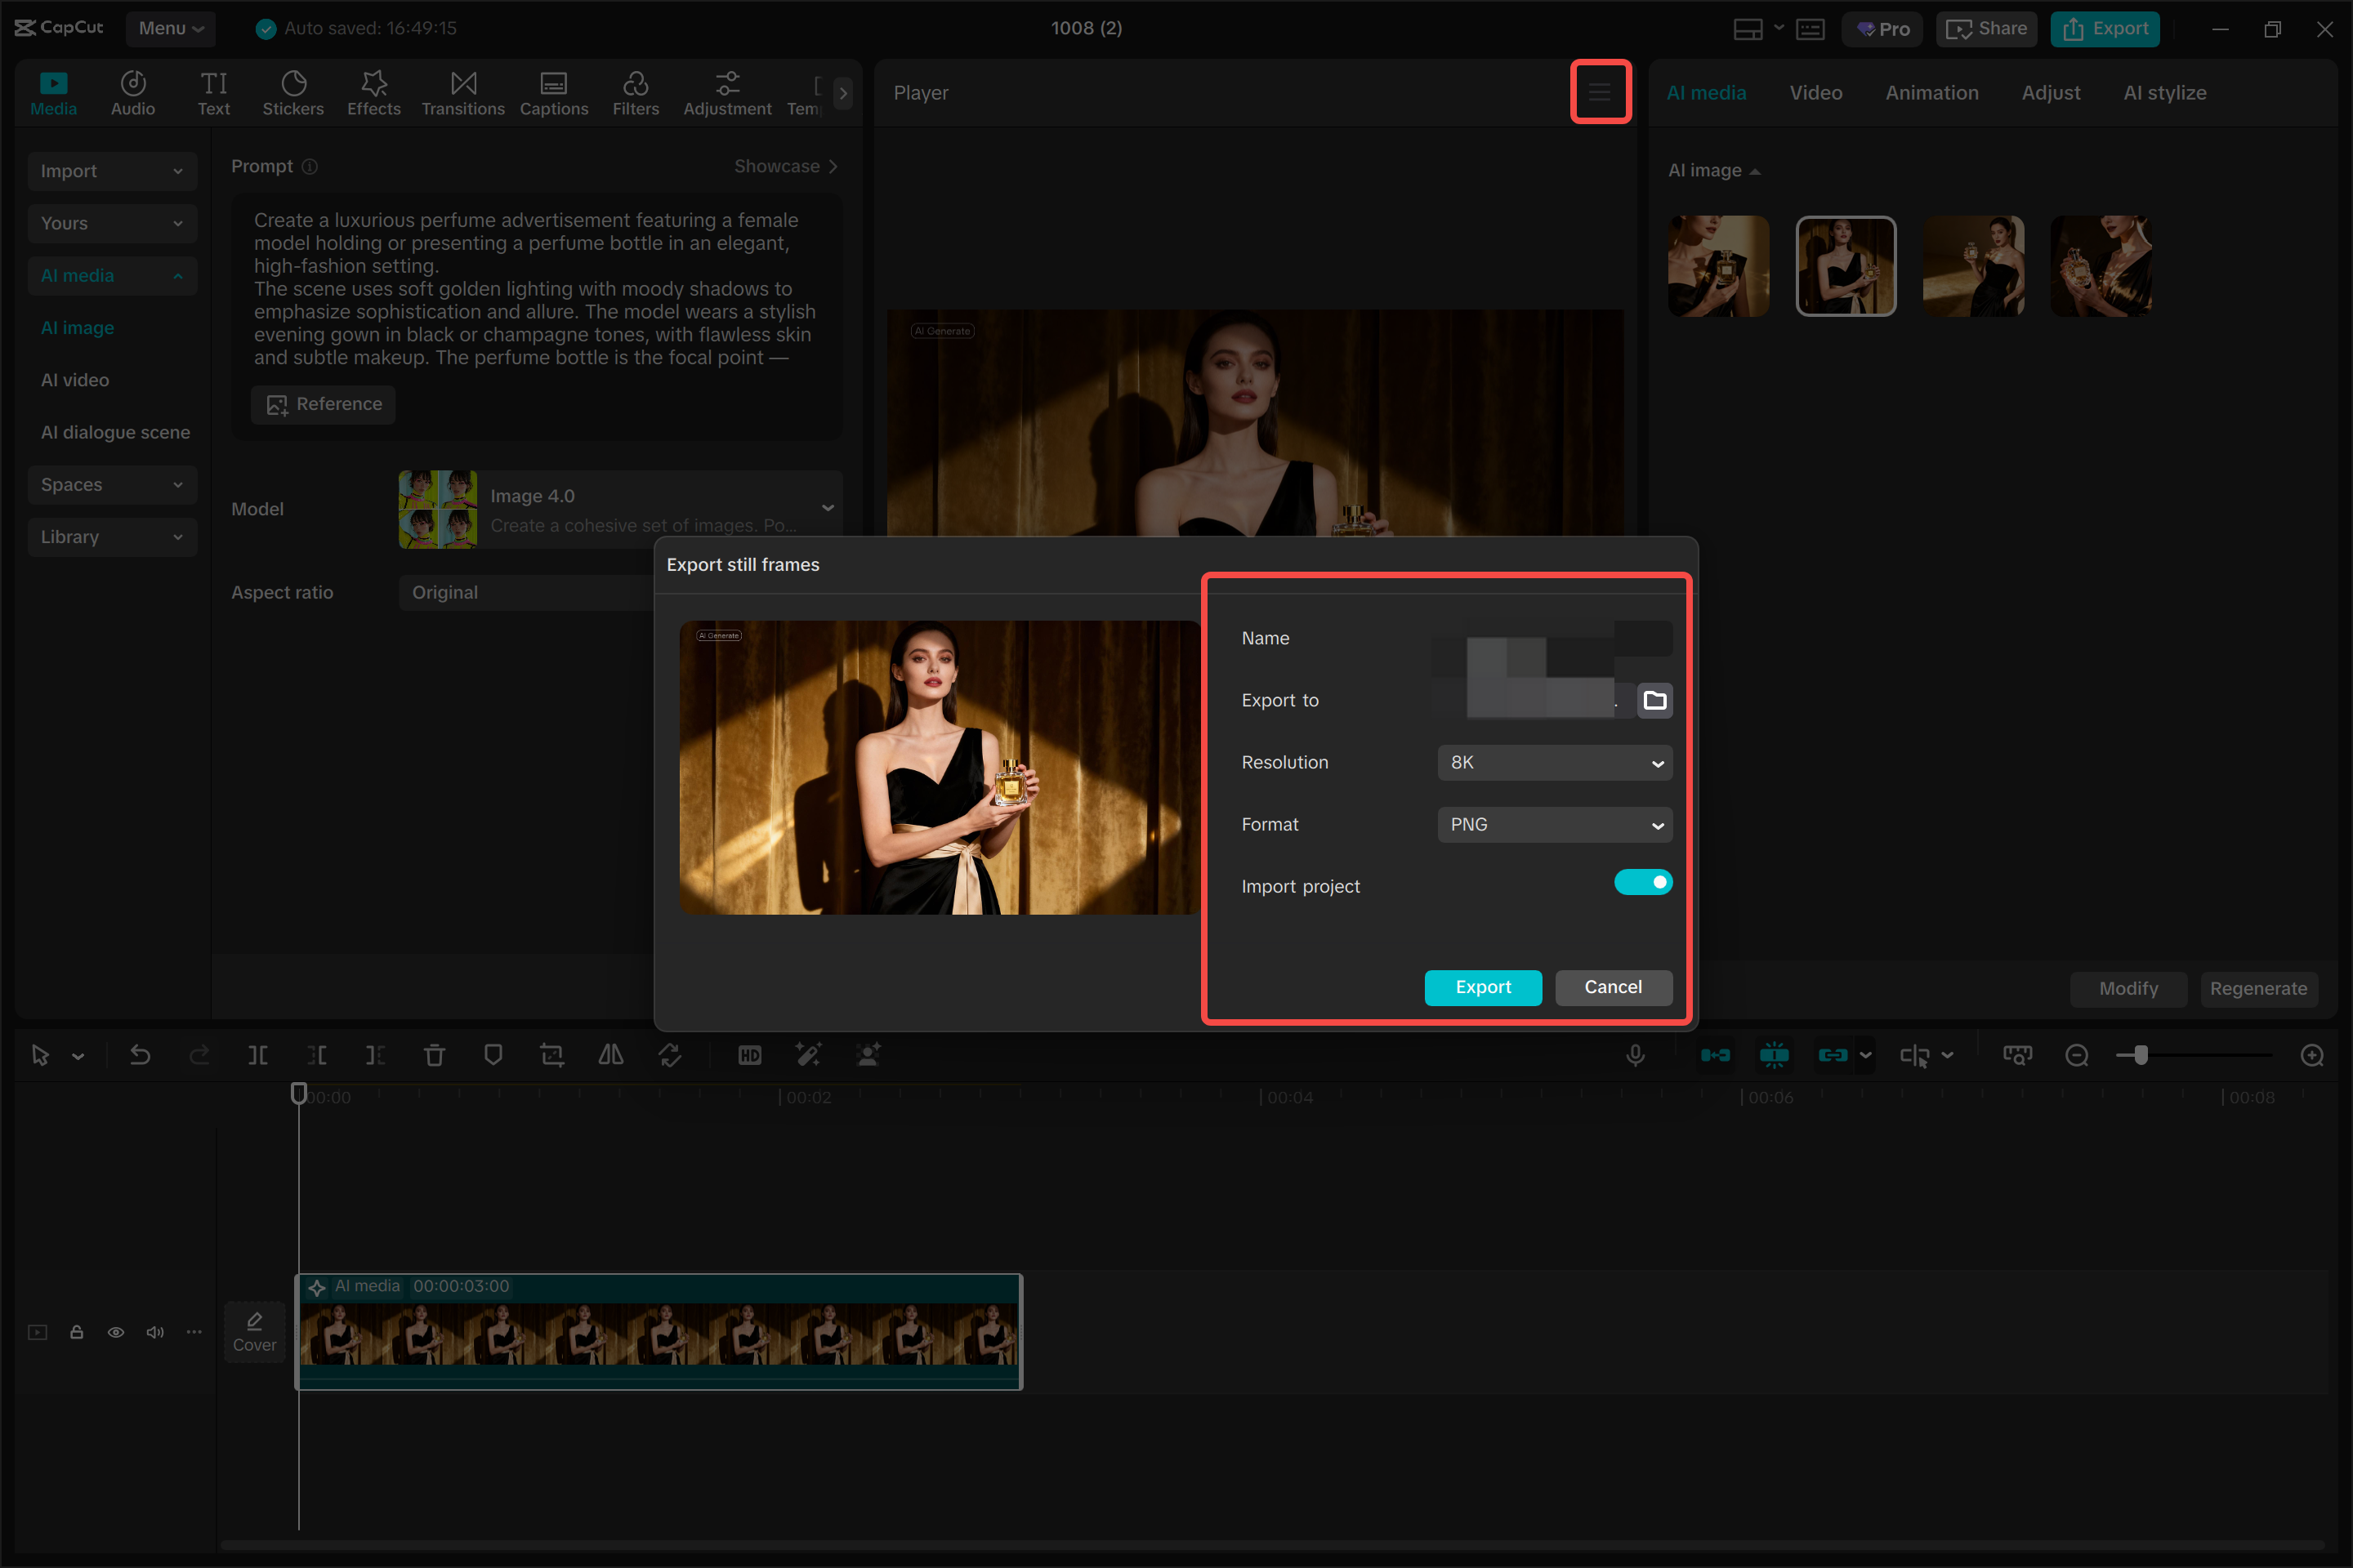The width and height of the screenshot is (2353, 1568).
Task: Collapse the AI media section in the sidebar
Action: pyautogui.click(x=178, y=276)
